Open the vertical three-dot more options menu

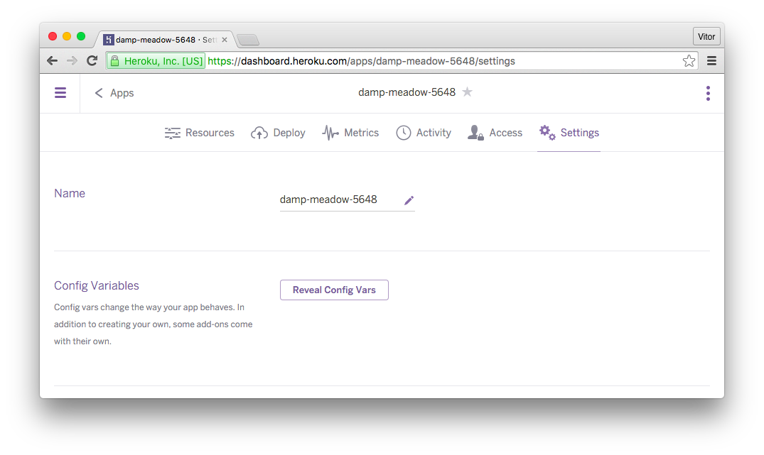pyautogui.click(x=708, y=93)
